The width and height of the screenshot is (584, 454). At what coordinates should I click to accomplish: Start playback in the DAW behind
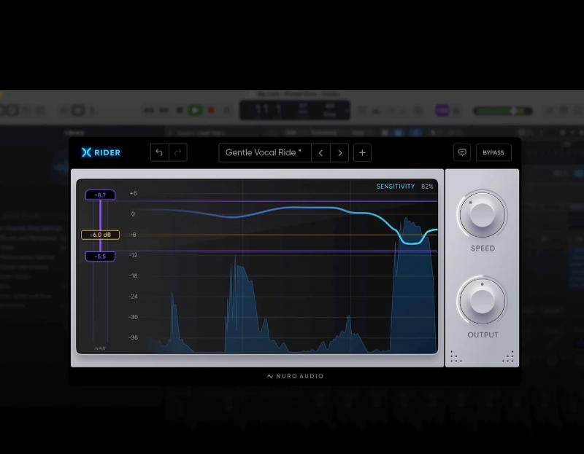(195, 111)
